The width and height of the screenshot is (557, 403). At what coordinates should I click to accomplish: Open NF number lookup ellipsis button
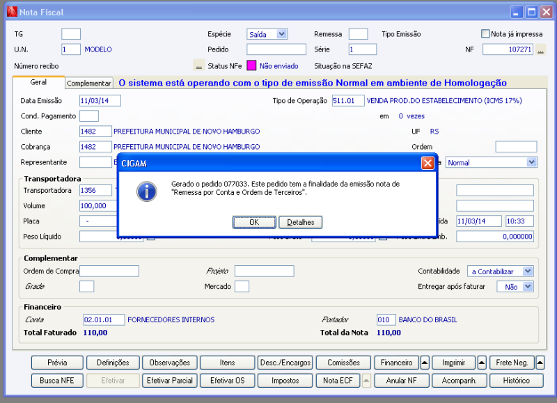540,49
